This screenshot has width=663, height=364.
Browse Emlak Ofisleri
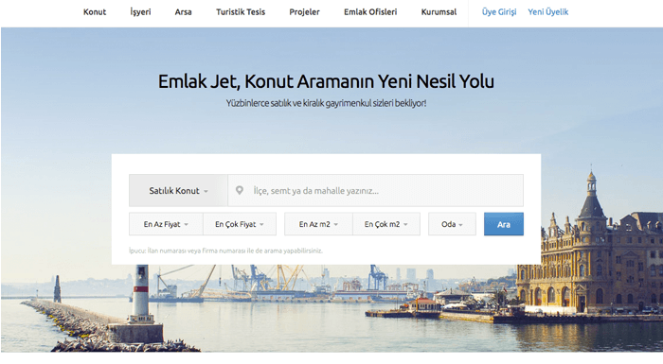click(x=370, y=12)
